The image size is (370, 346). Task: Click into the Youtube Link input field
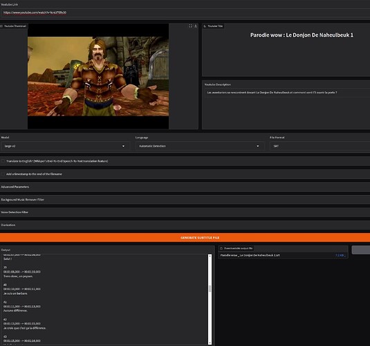185,12
